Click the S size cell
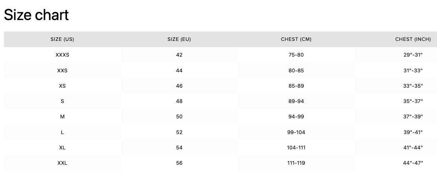 62,101
